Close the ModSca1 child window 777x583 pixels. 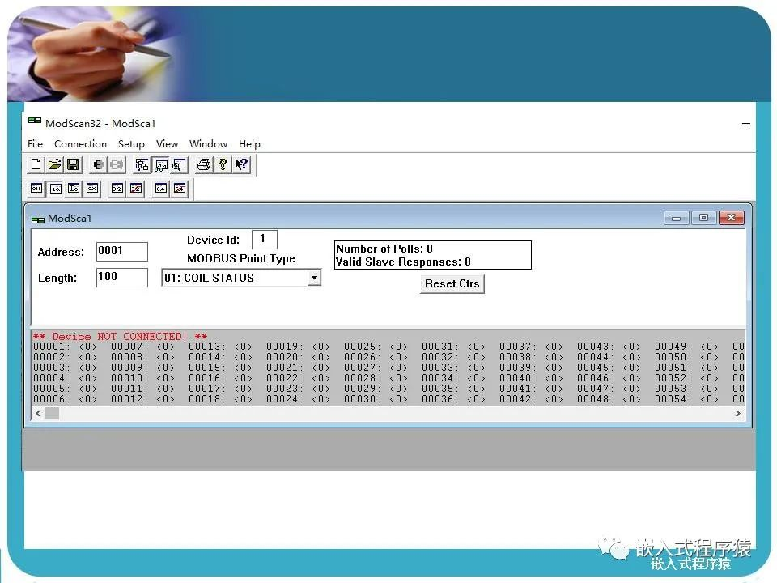pyautogui.click(x=731, y=218)
